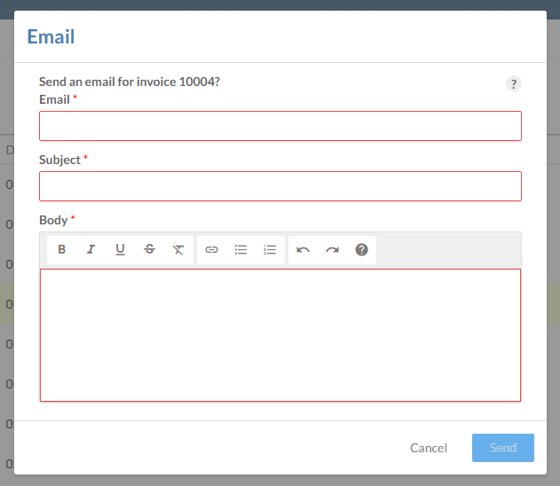Click the Body field label

[53, 220]
